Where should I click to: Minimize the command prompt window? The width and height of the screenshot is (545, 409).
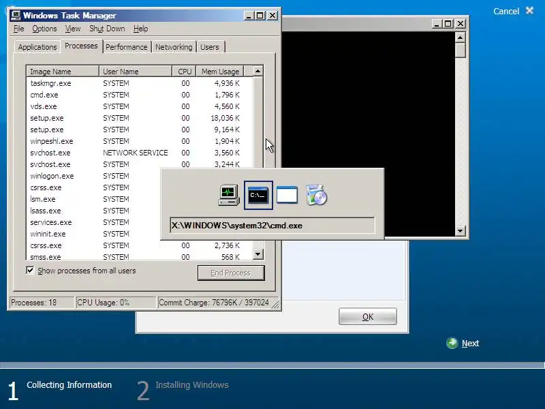pyautogui.click(x=437, y=24)
